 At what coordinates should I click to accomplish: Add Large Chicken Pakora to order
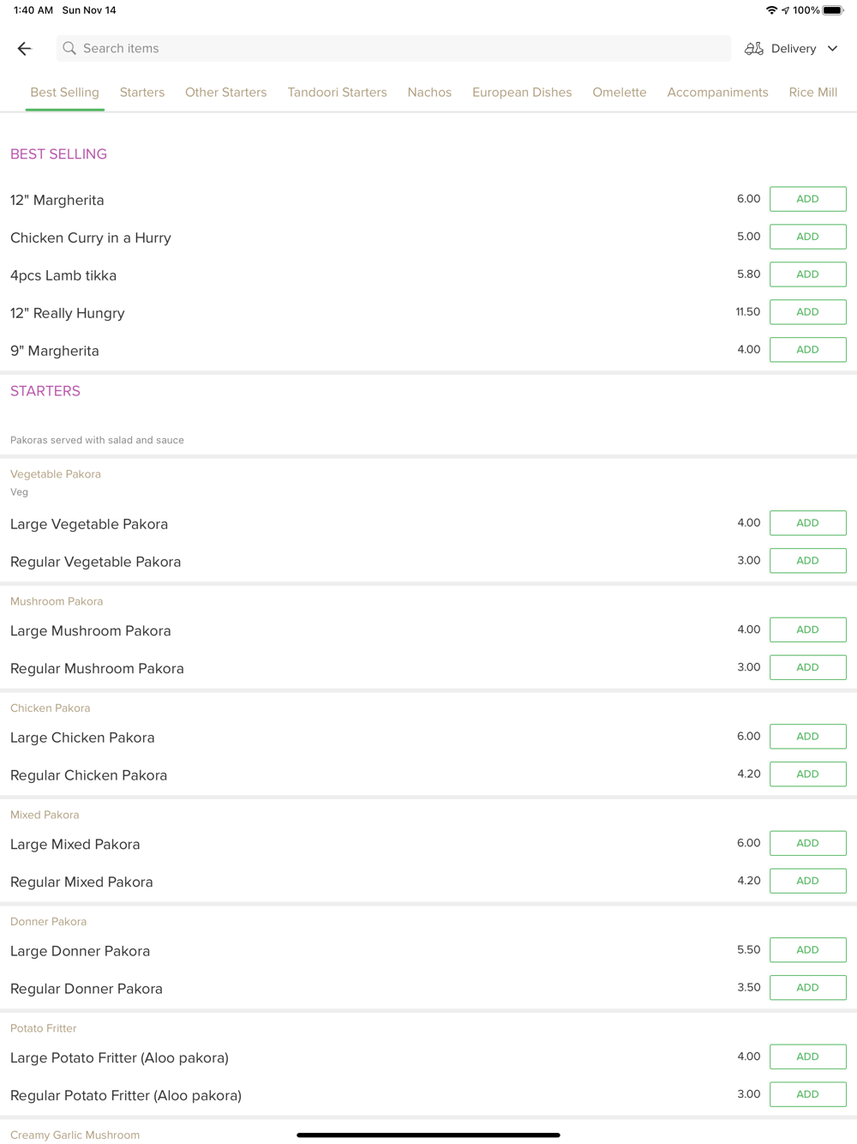[x=807, y=737]
